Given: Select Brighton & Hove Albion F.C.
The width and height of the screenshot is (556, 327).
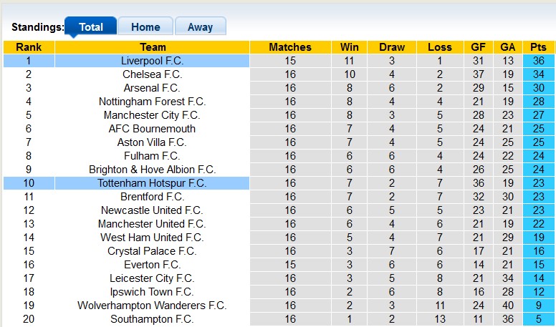Looking at the screenshot, I should pos(152,170).
